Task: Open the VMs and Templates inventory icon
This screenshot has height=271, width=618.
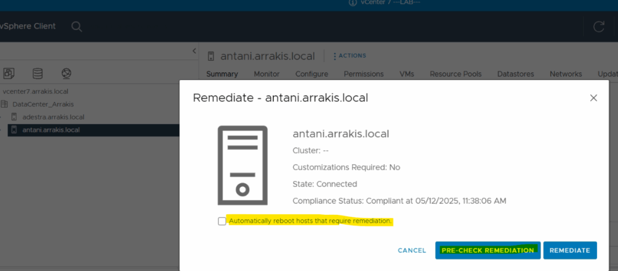Action: tap(9, 73)
